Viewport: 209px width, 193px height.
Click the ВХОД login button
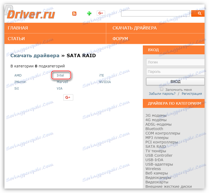click(175, 81)
